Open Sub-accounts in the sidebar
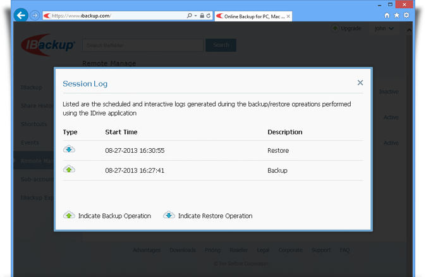 pyautogui.click(x=37, y=179)
